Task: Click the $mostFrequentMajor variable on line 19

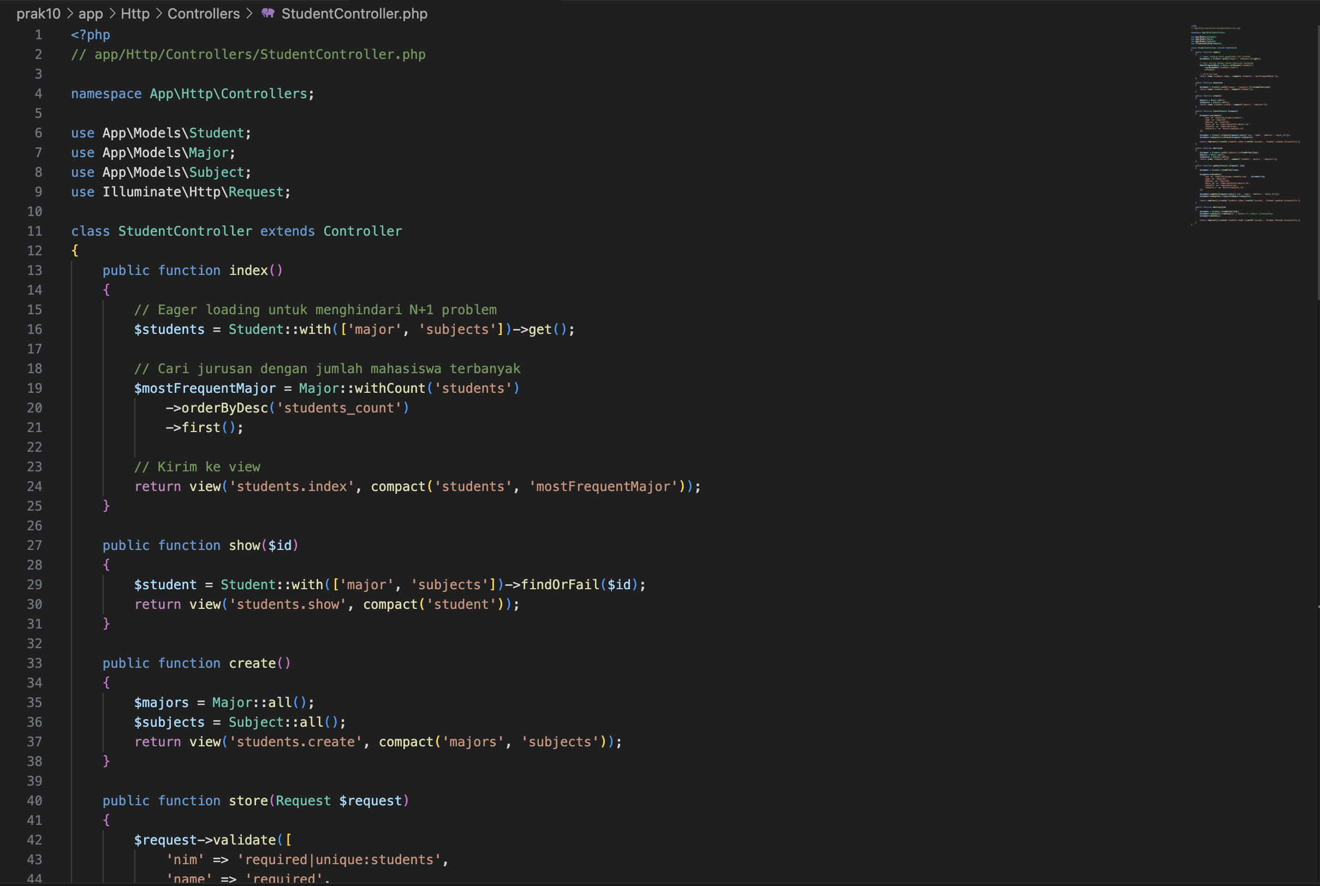Action: coord(205,387)
